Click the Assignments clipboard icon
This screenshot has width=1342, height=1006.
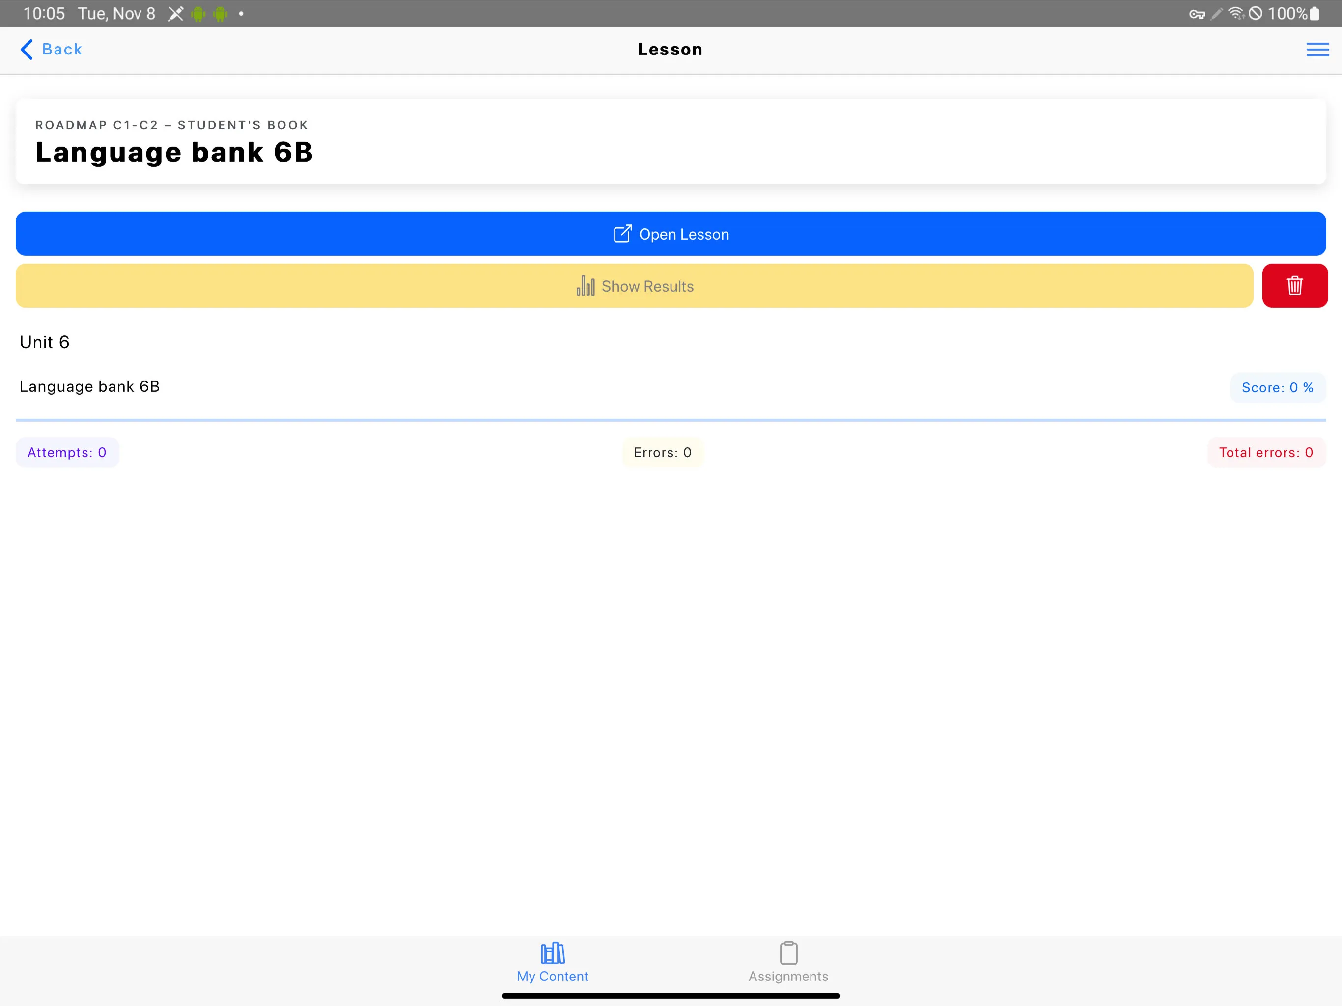pyautogui.click(x=789, y=953)
